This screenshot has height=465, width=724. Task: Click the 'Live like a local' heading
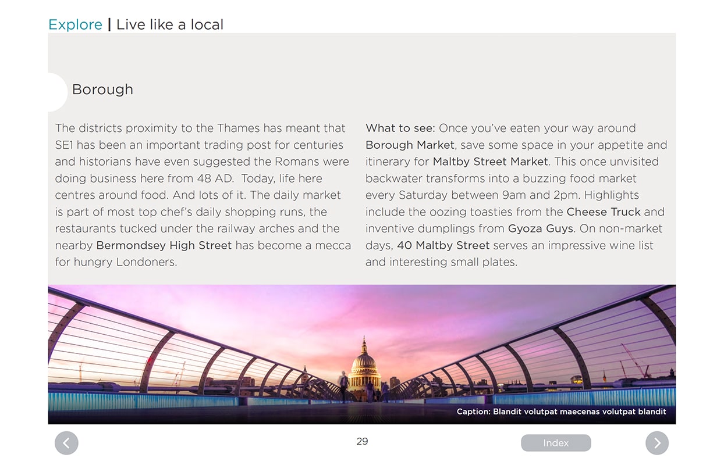(x=170, y=24)
